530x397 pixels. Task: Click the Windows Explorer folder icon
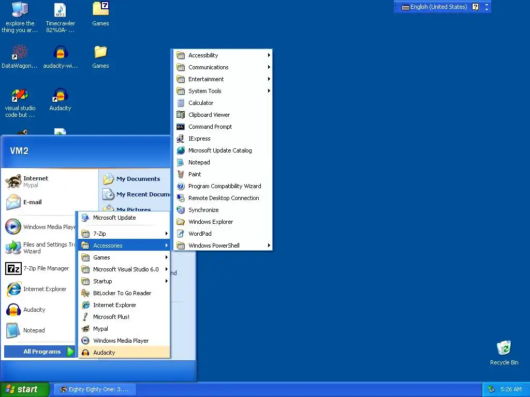click(x=181, y=222)
